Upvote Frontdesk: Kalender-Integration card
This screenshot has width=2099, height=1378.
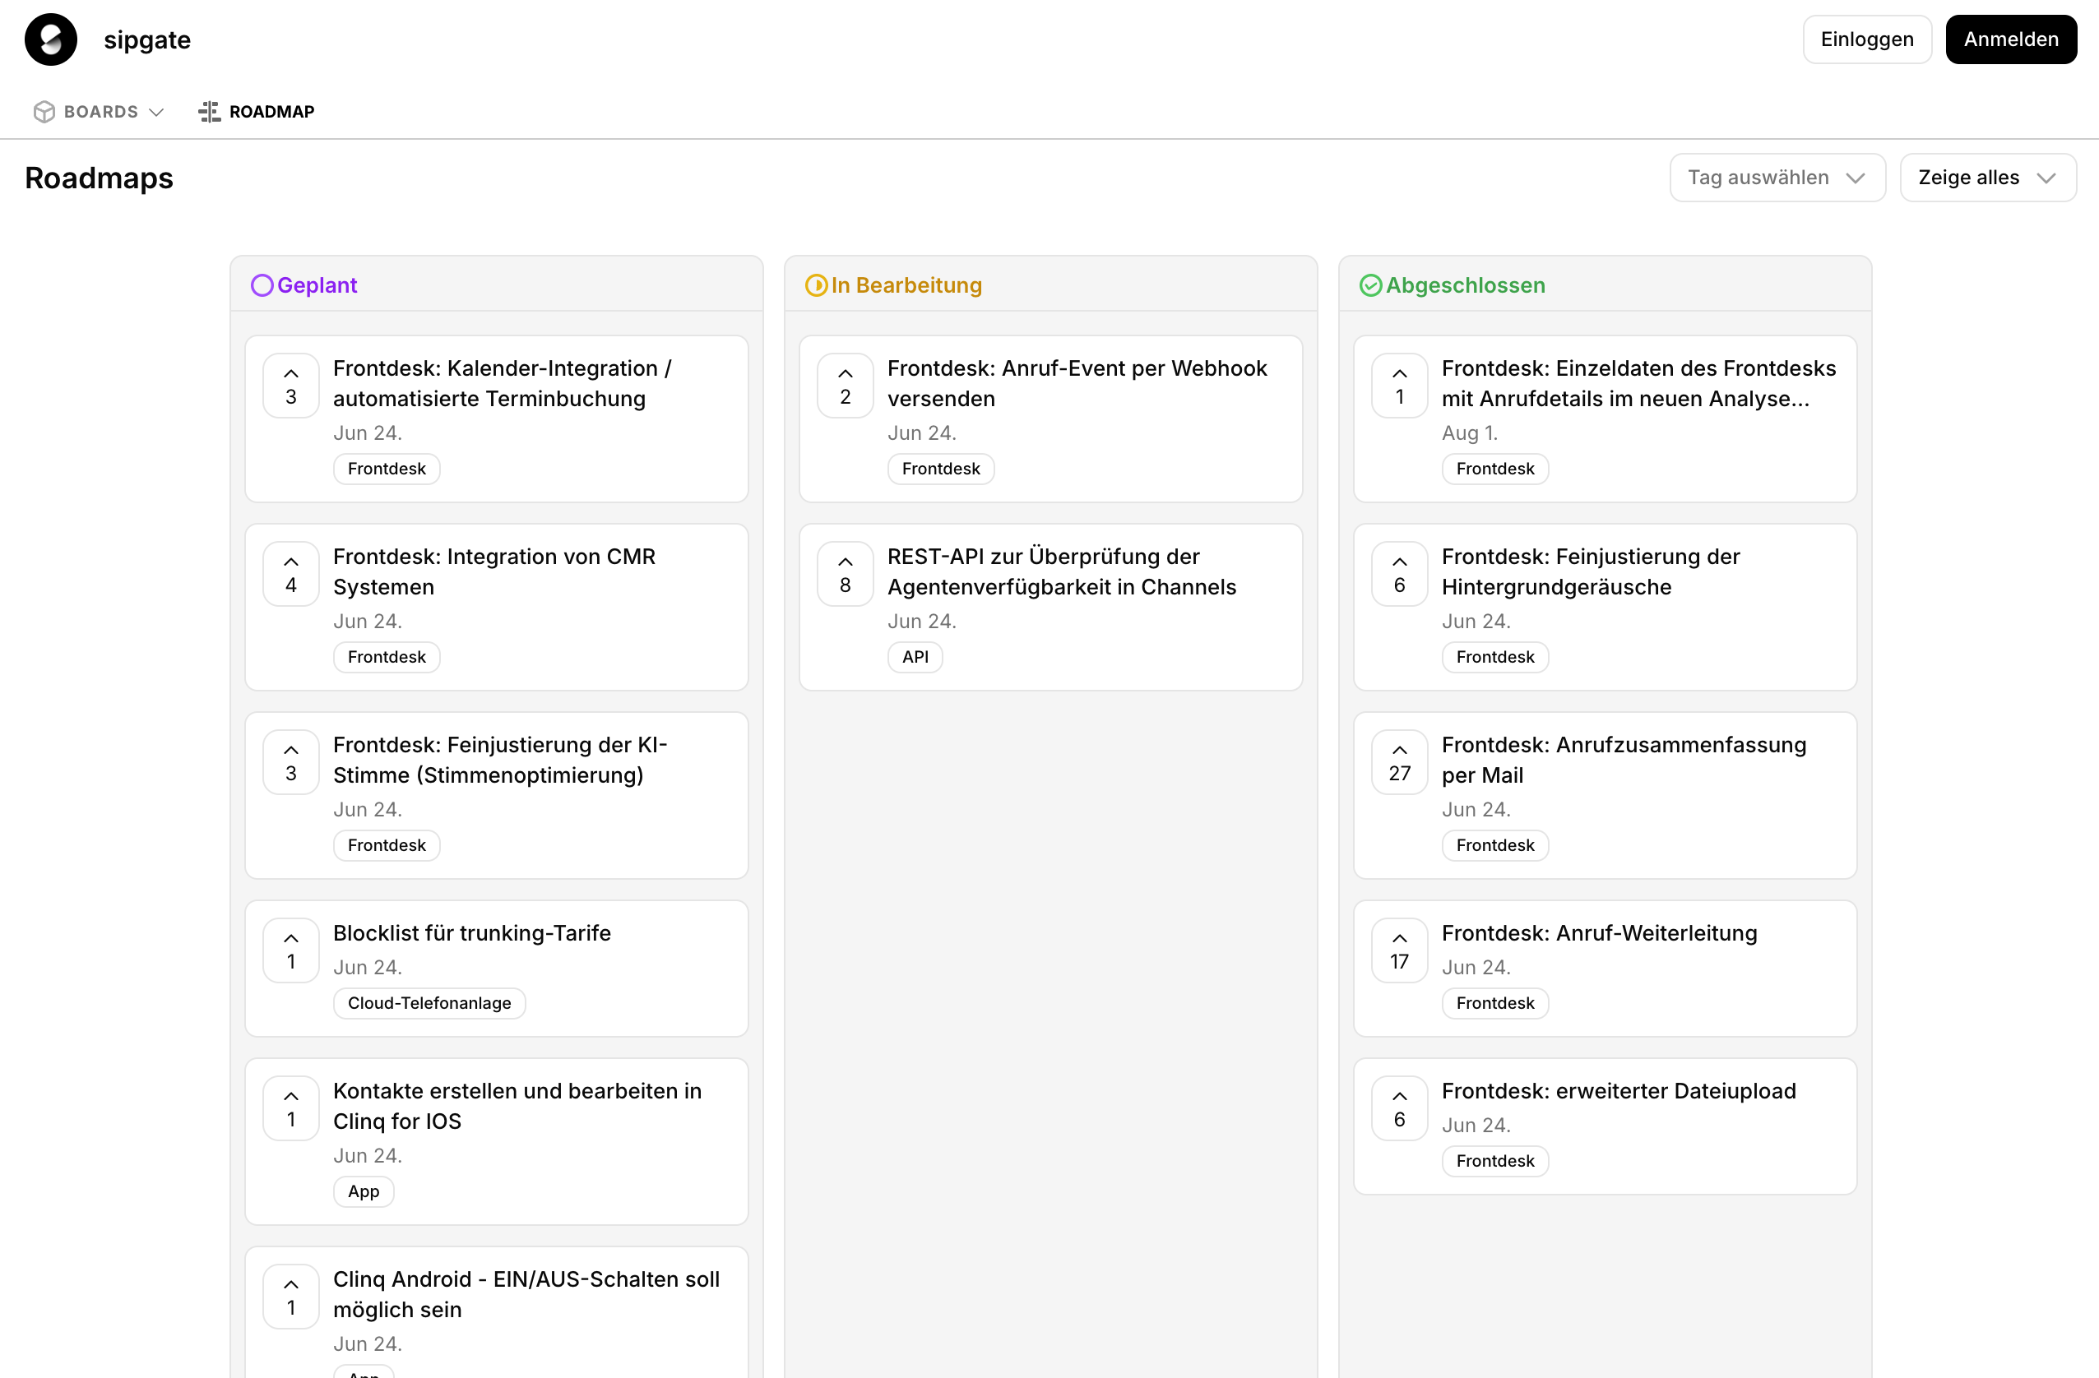(x=291, y=386)
